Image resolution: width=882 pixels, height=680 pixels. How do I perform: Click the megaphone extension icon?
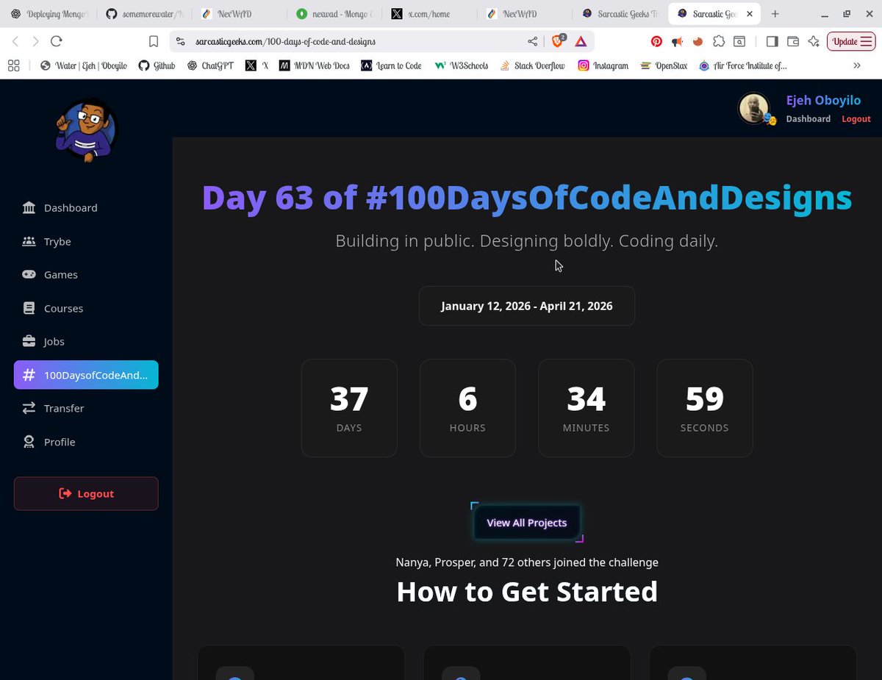(x=677, y=42)
